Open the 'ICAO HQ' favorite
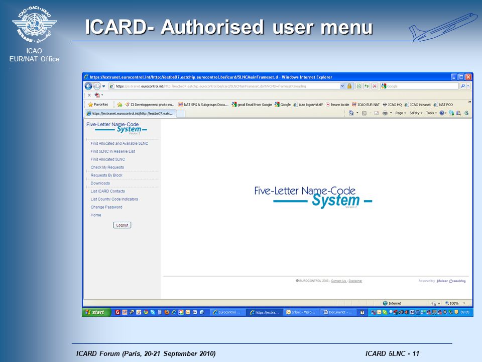 coord(392,105)
